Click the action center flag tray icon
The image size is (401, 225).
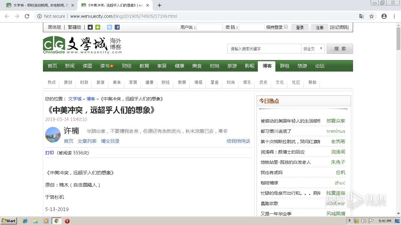click(371, 221)
